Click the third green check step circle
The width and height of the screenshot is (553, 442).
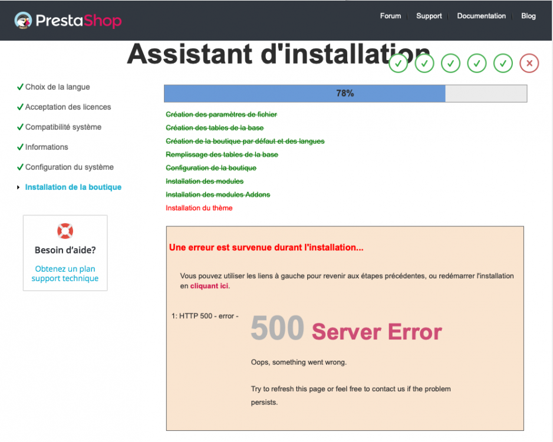point(451,64)
